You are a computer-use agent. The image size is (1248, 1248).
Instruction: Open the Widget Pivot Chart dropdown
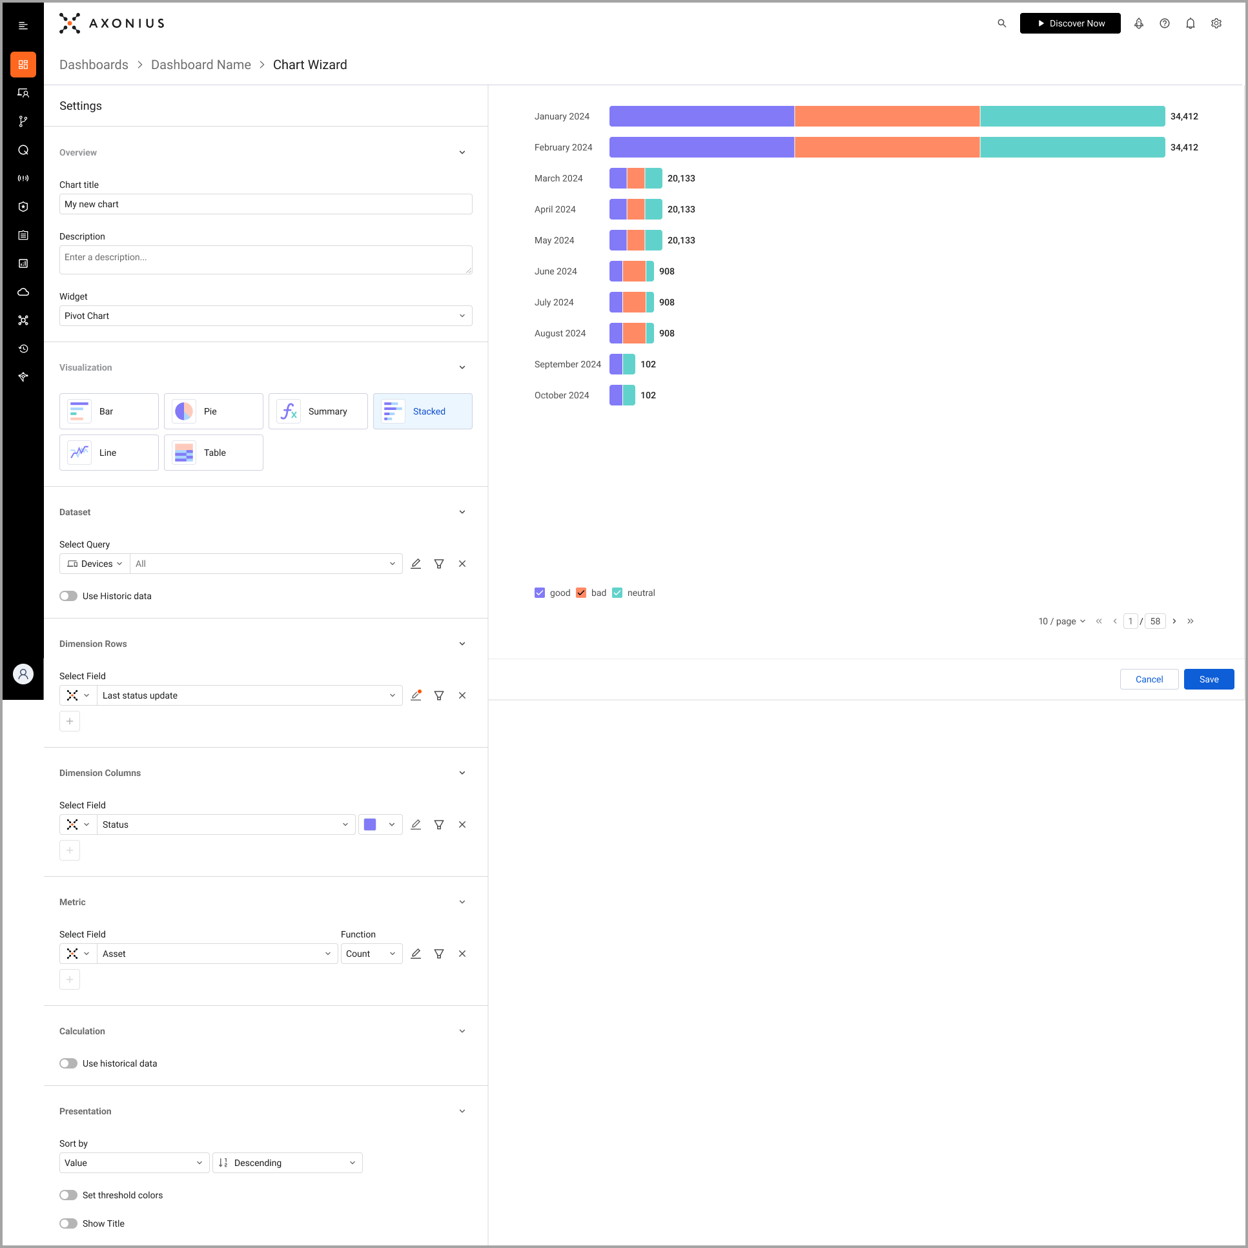click(x=265, y=316)
